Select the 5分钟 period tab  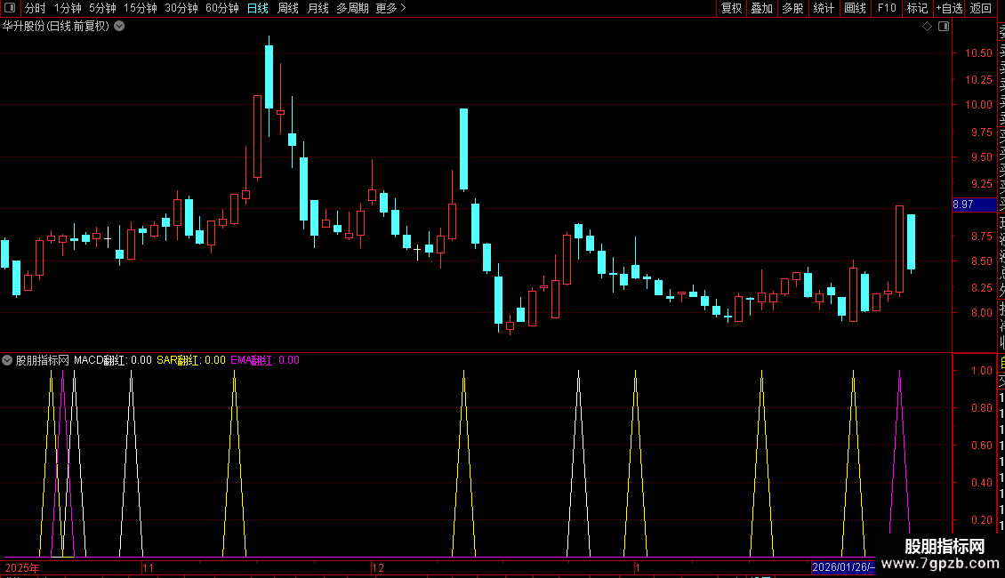click(x=102, y=8)
